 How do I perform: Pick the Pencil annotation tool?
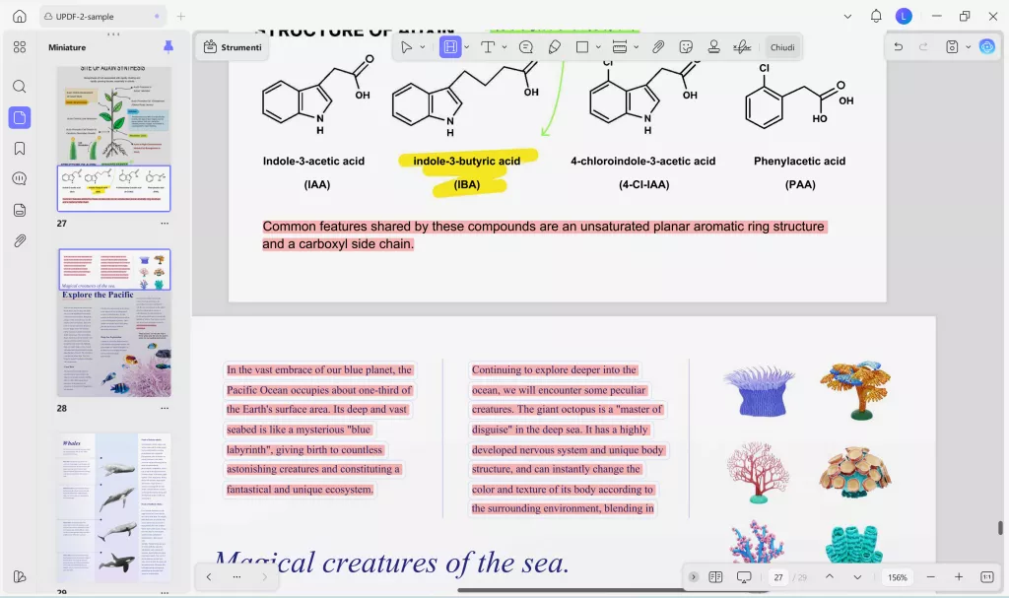[x=553, y=46]
